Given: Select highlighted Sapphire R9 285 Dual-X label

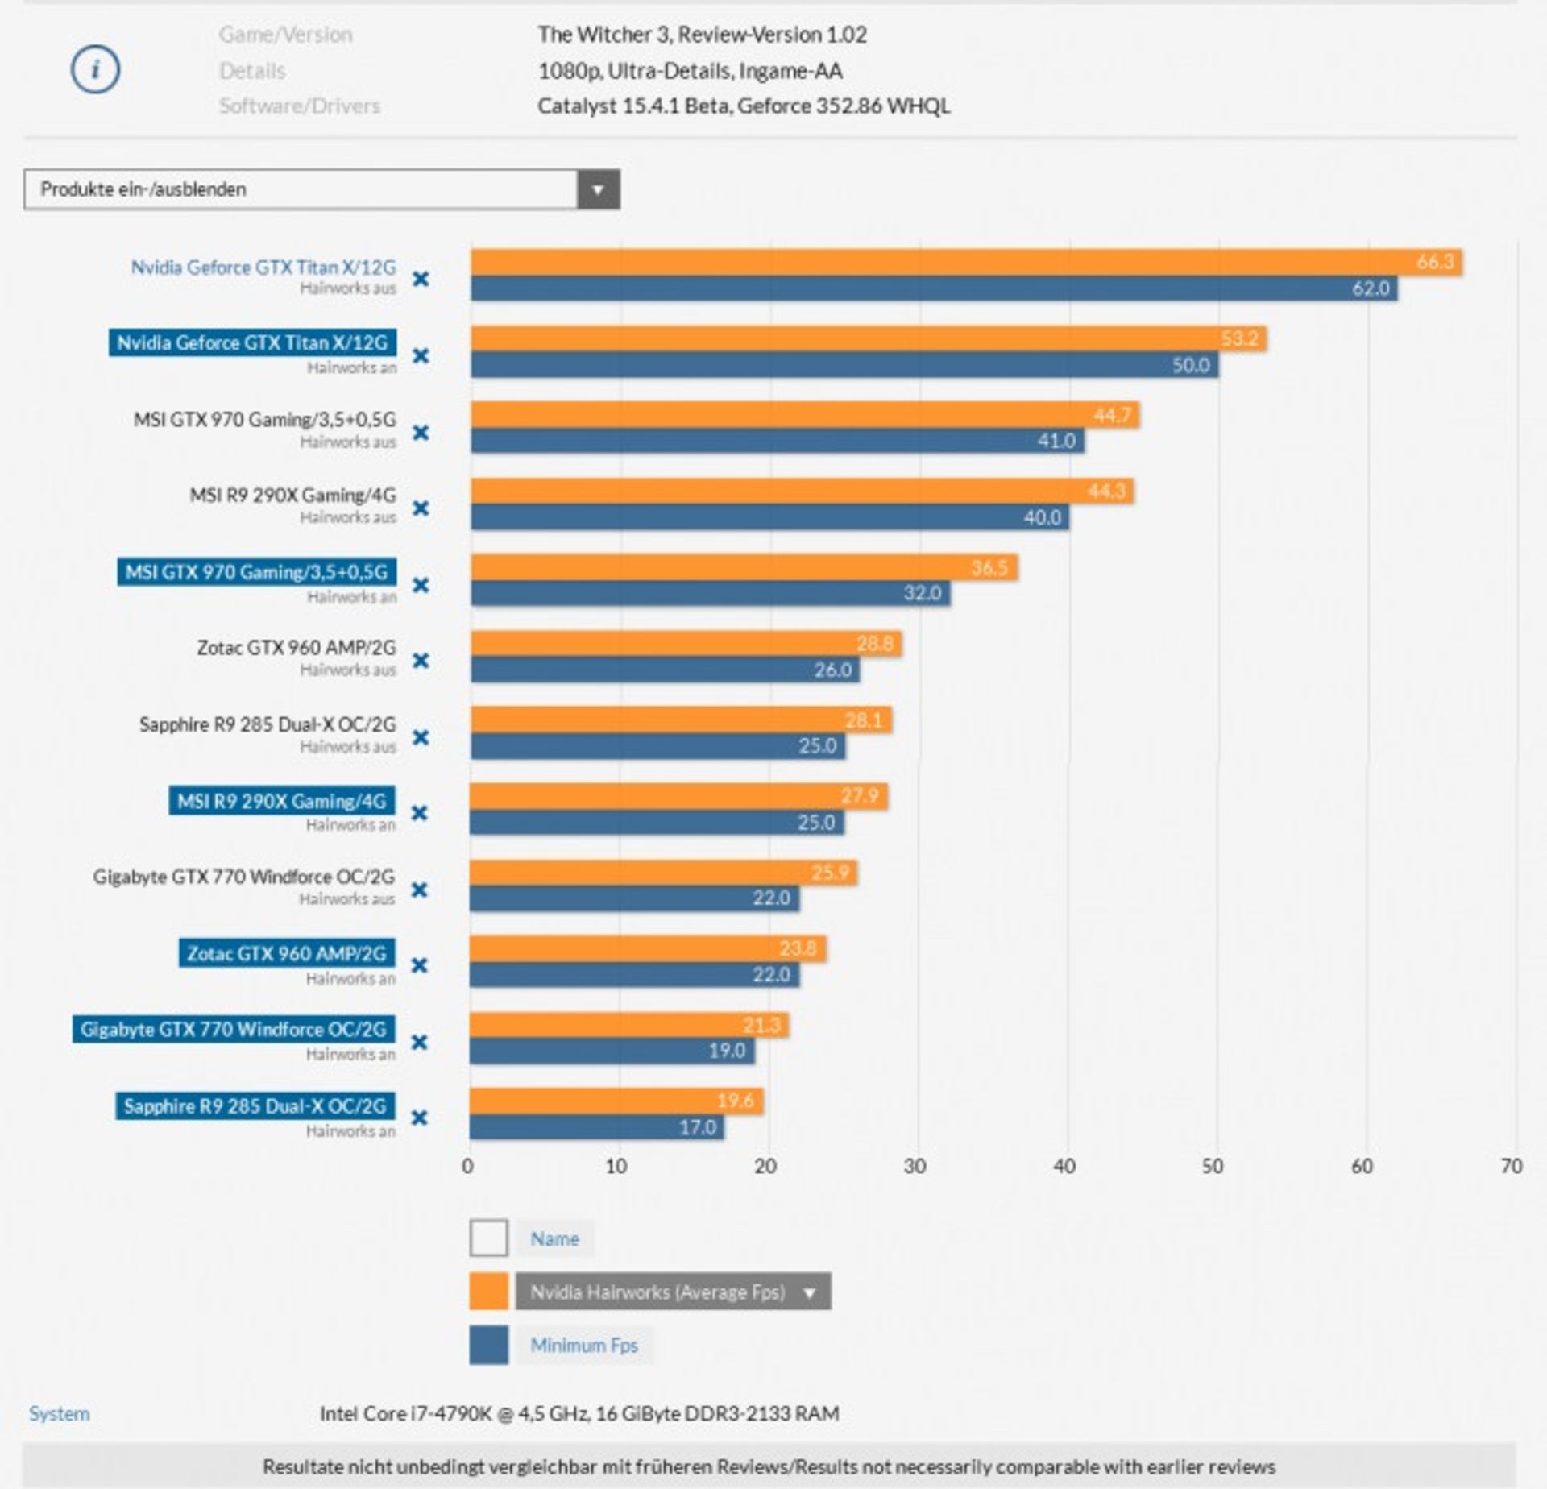Looking at the screenshot, I should (255, 1105).
